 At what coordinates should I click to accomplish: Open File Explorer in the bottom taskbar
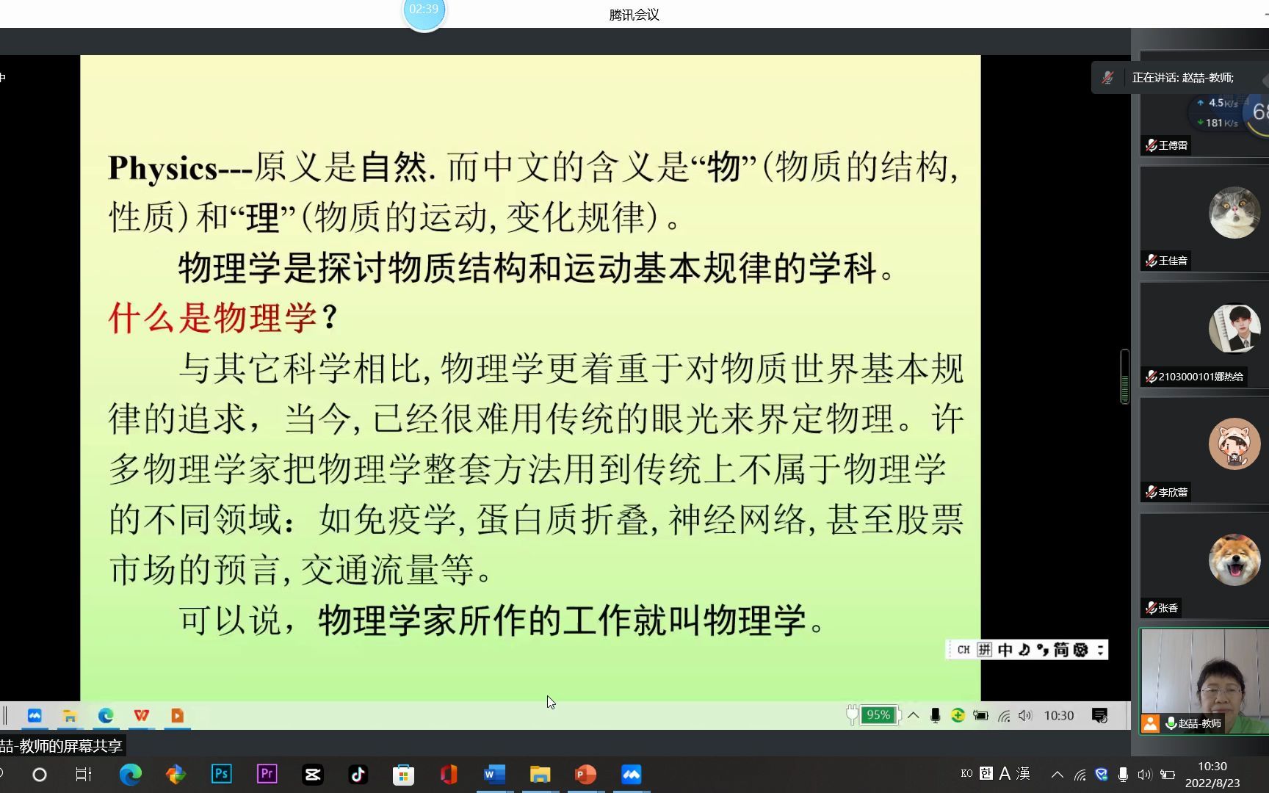(540, 774)
